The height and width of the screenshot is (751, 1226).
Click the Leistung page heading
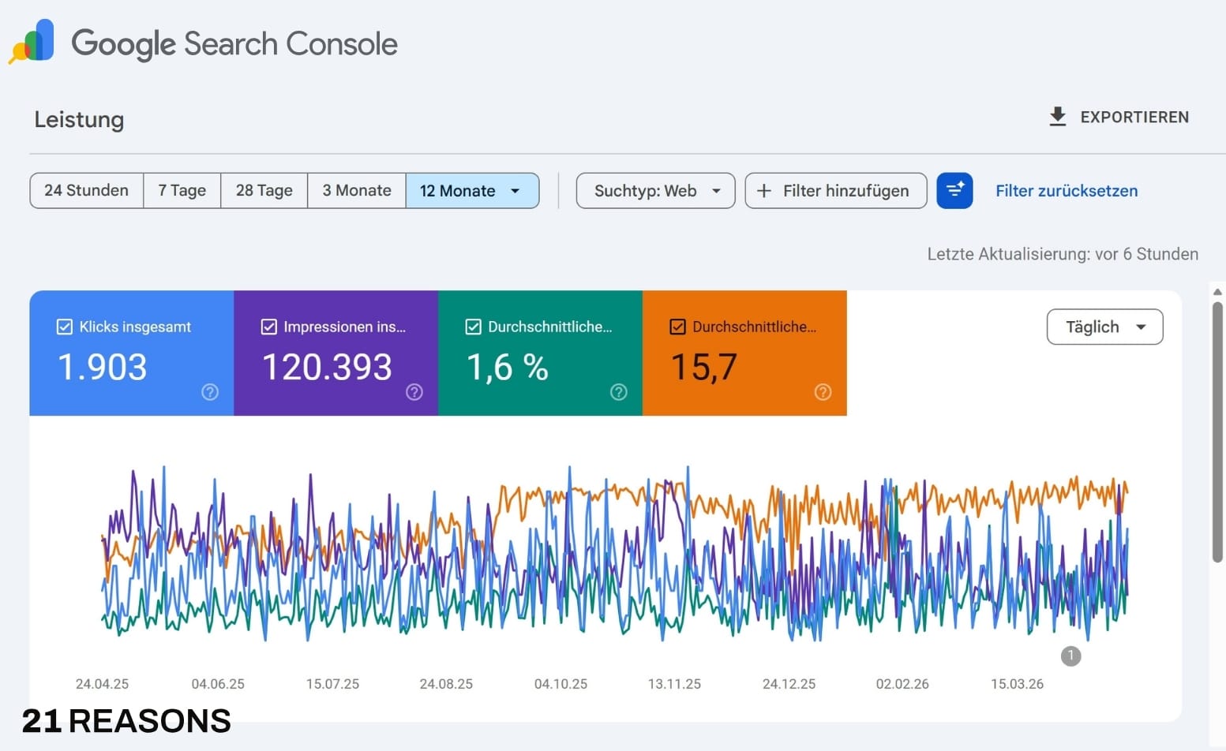point(79,120)
